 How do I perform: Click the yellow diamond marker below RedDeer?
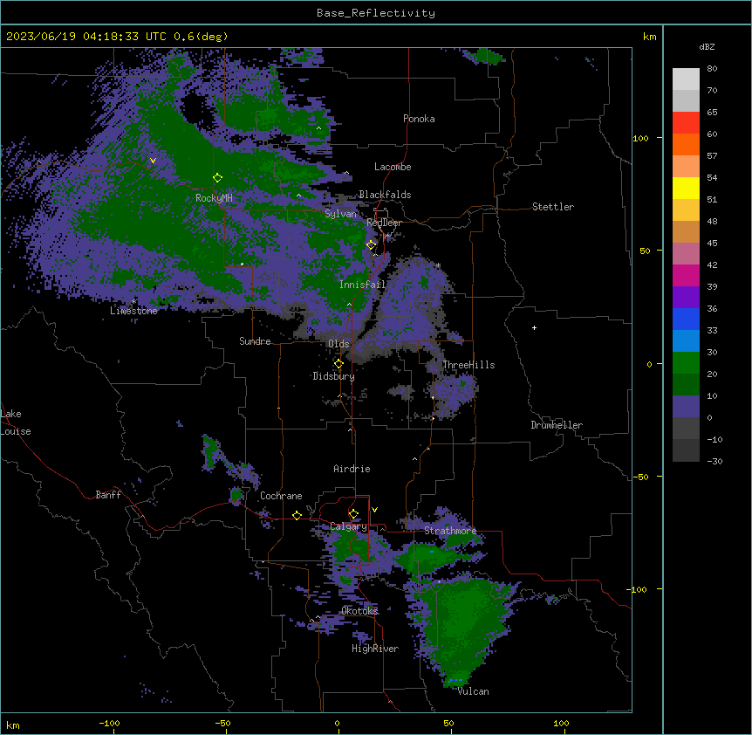pos(371,245)
